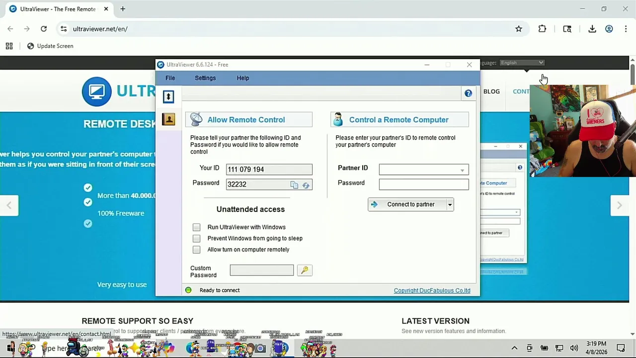
Task: Click the Control a Remote Computer heading
Action: click(x=398, y=120)
